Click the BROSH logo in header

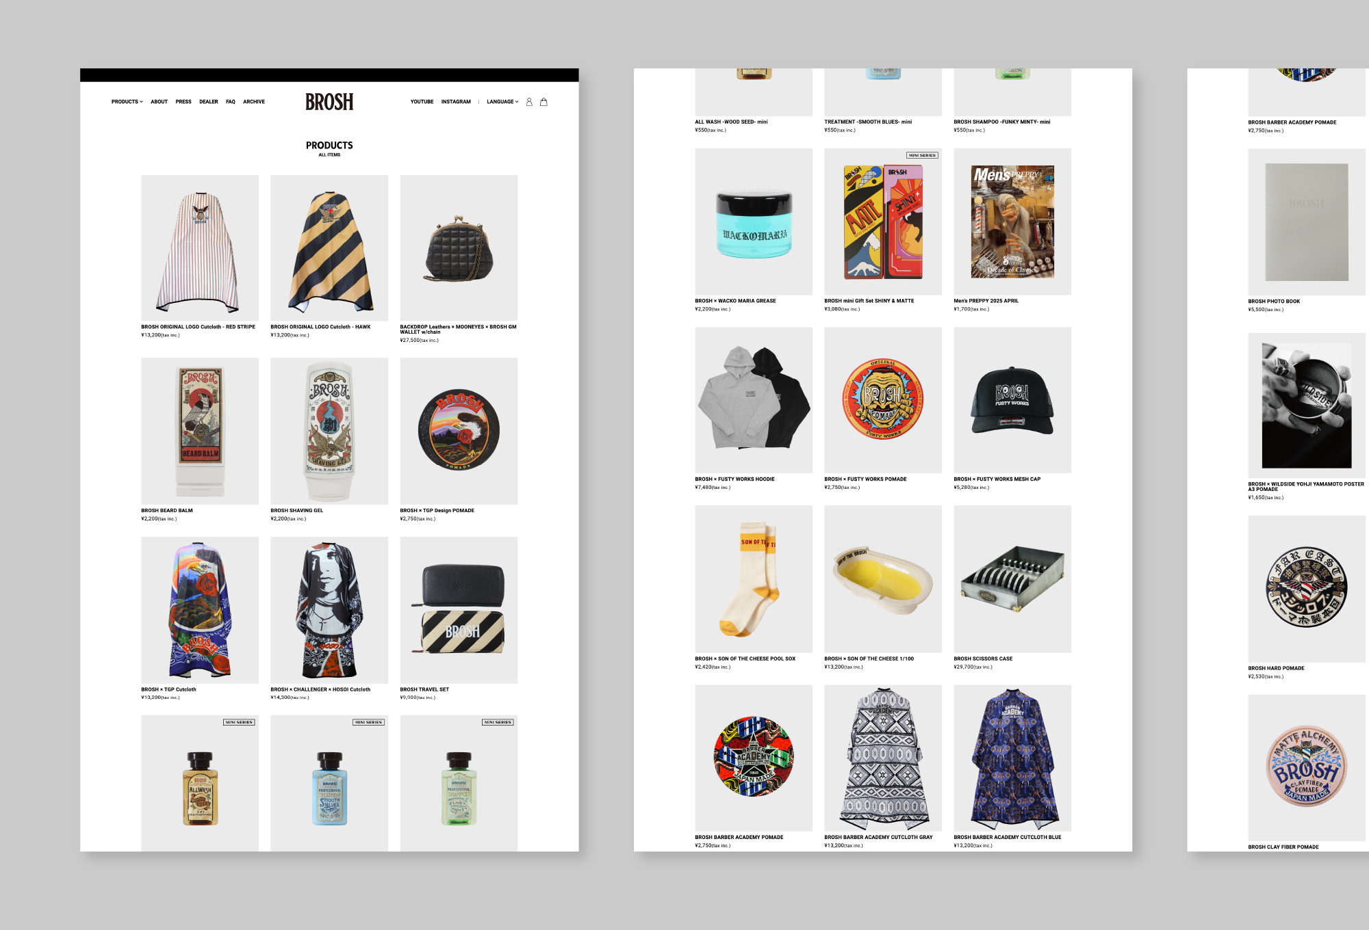329,102
